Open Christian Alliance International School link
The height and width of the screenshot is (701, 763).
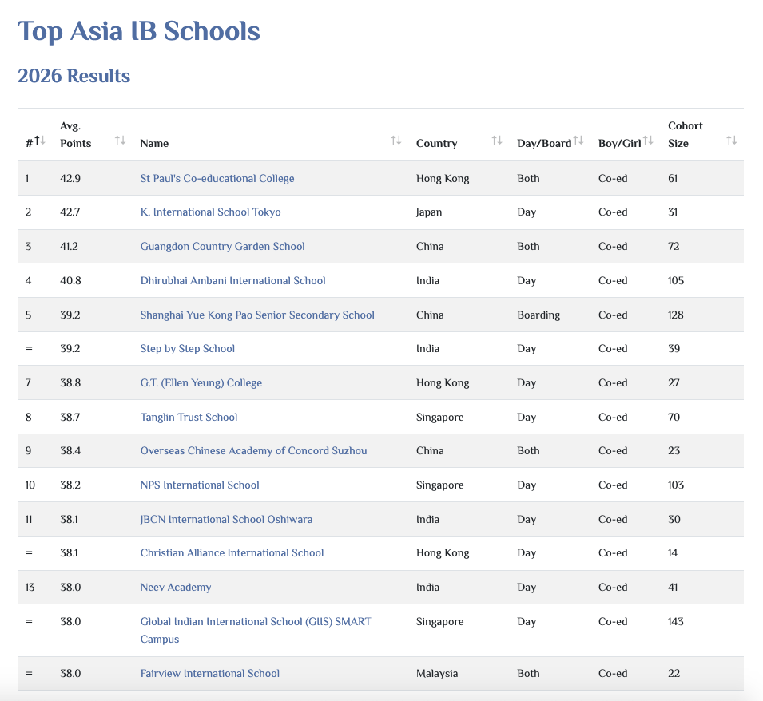232,553
